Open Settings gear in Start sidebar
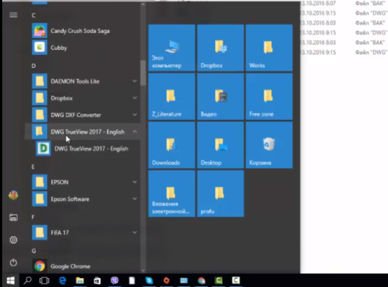388x287 pixels. [x=13, y=240]
